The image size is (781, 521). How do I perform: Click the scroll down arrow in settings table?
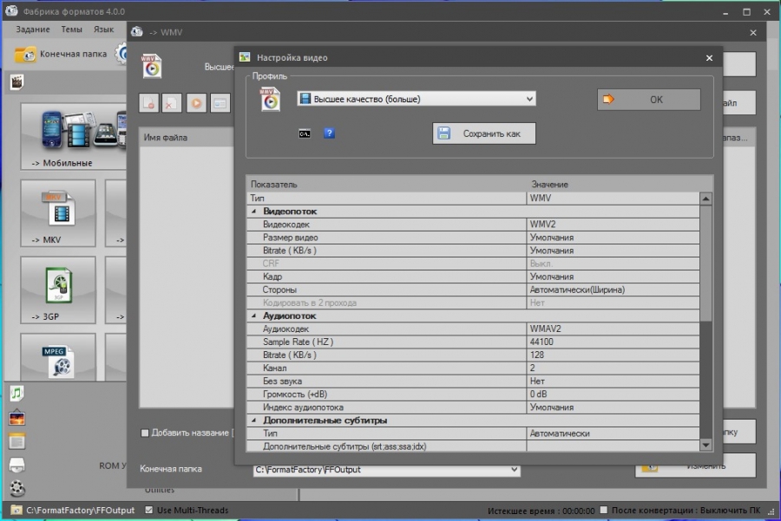(x=706, y=445)
